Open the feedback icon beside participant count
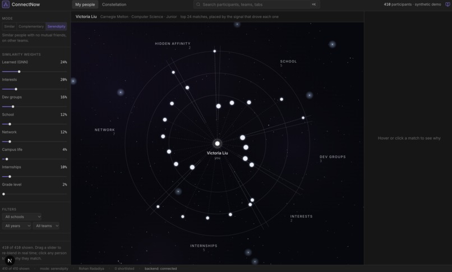This screenshot has height=272, width=452. tap(448, 4)
